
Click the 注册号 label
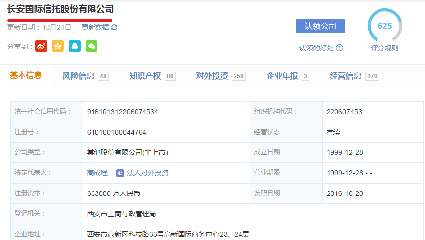click(26, 132)
